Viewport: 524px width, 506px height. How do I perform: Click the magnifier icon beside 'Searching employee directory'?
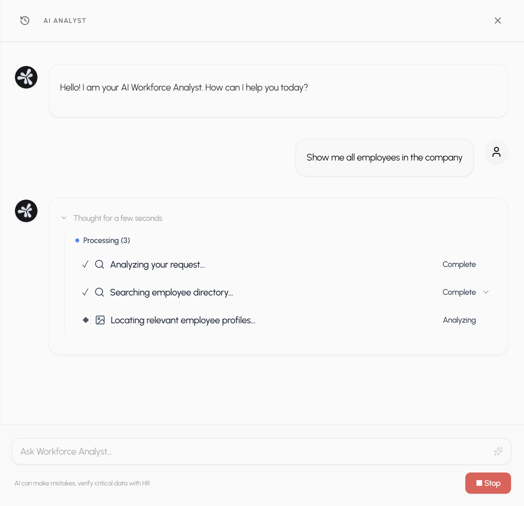click(99, 292)
